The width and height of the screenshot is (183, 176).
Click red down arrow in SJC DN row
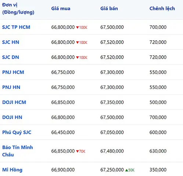[x=78, y=58]
